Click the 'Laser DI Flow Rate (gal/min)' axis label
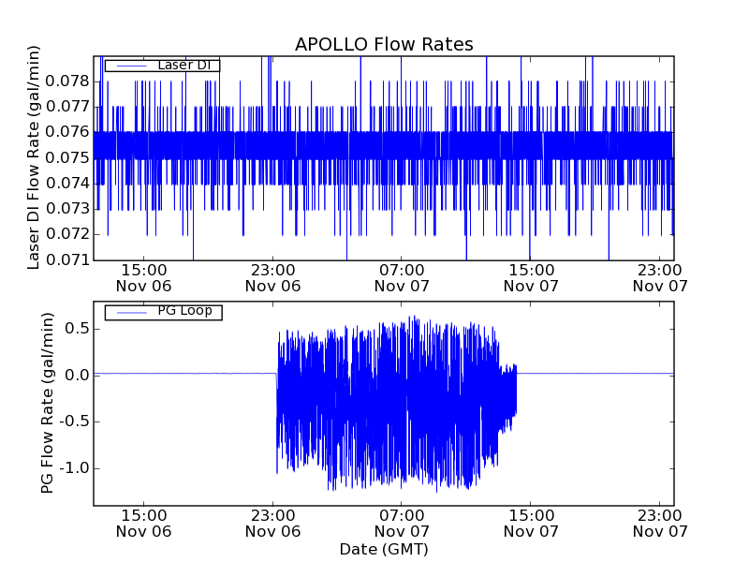749x562 pixels. point(33,157)
